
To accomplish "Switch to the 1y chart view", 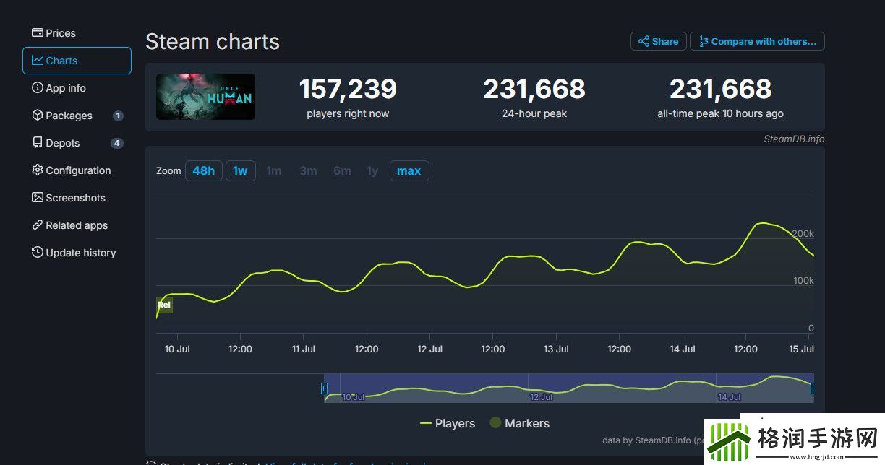I will coord(372,170).
